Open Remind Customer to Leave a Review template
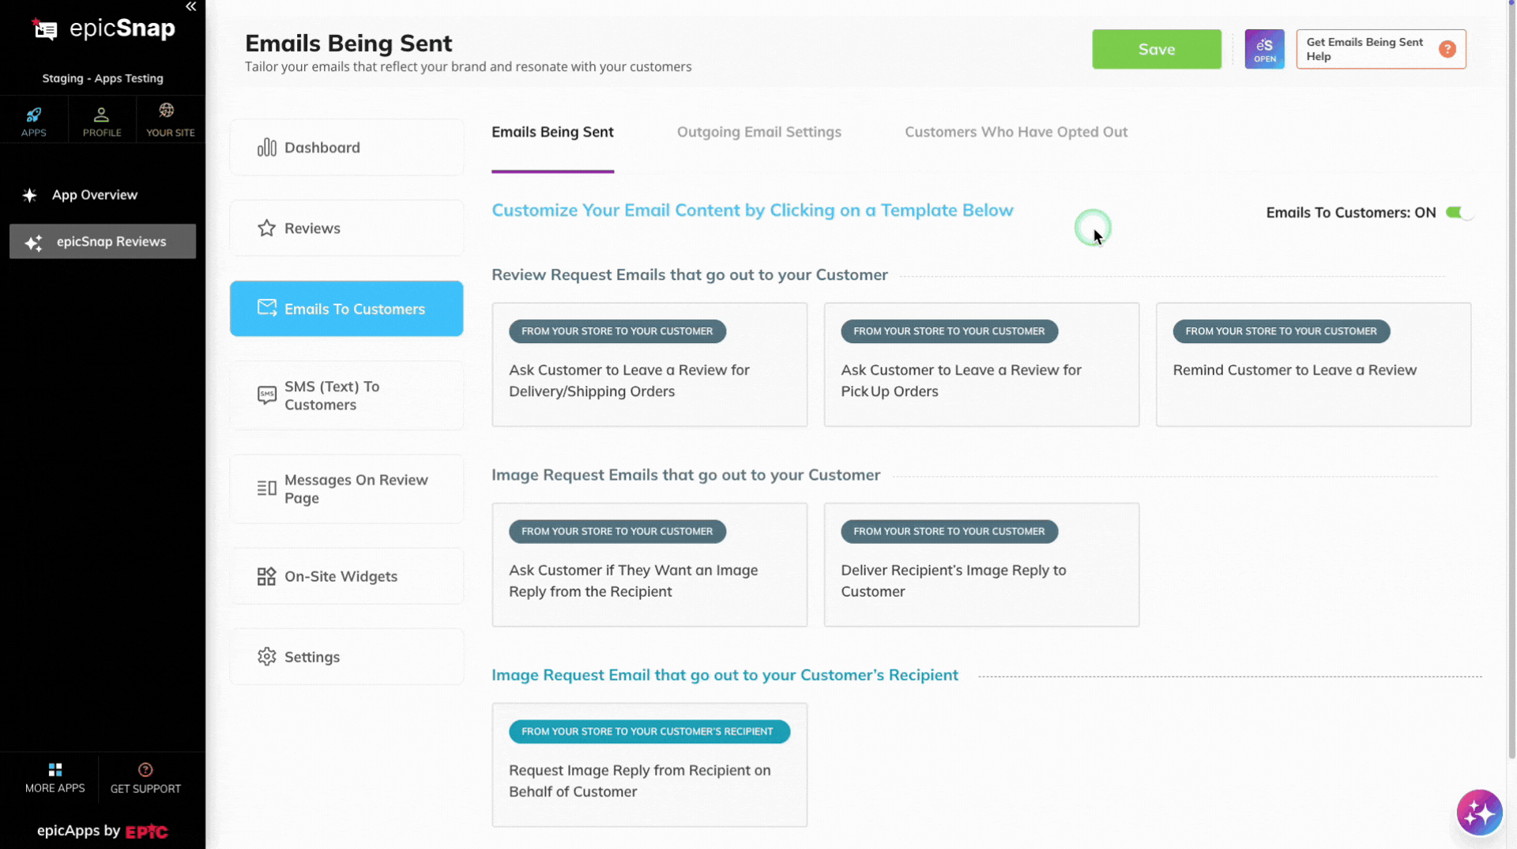 pyautogui.click(x=1313, y=365)
